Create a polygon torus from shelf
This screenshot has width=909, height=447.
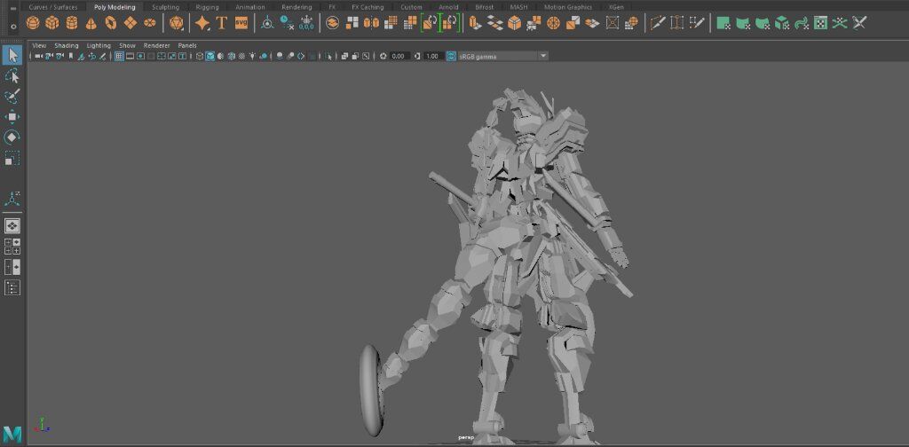click(111, 23)
